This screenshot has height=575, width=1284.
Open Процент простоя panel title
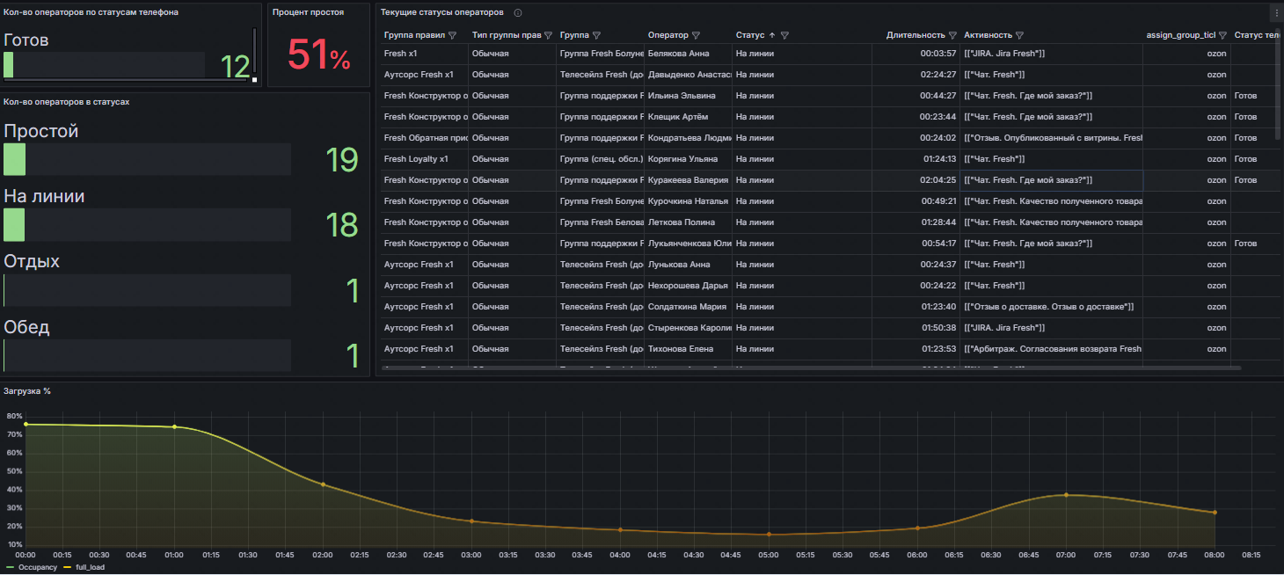(x=308, y=12)
